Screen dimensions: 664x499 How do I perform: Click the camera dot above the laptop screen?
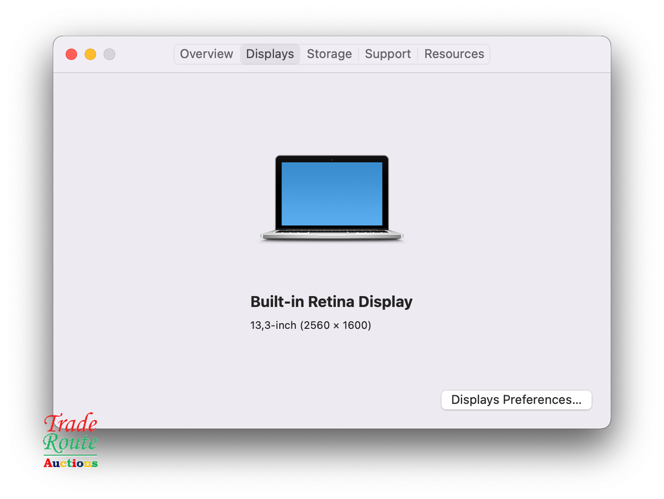pyautogui.click(x=331, y=160)
